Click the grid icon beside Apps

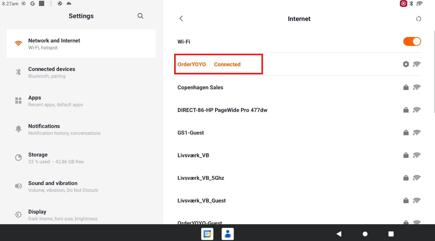click(x=19, y=100)
